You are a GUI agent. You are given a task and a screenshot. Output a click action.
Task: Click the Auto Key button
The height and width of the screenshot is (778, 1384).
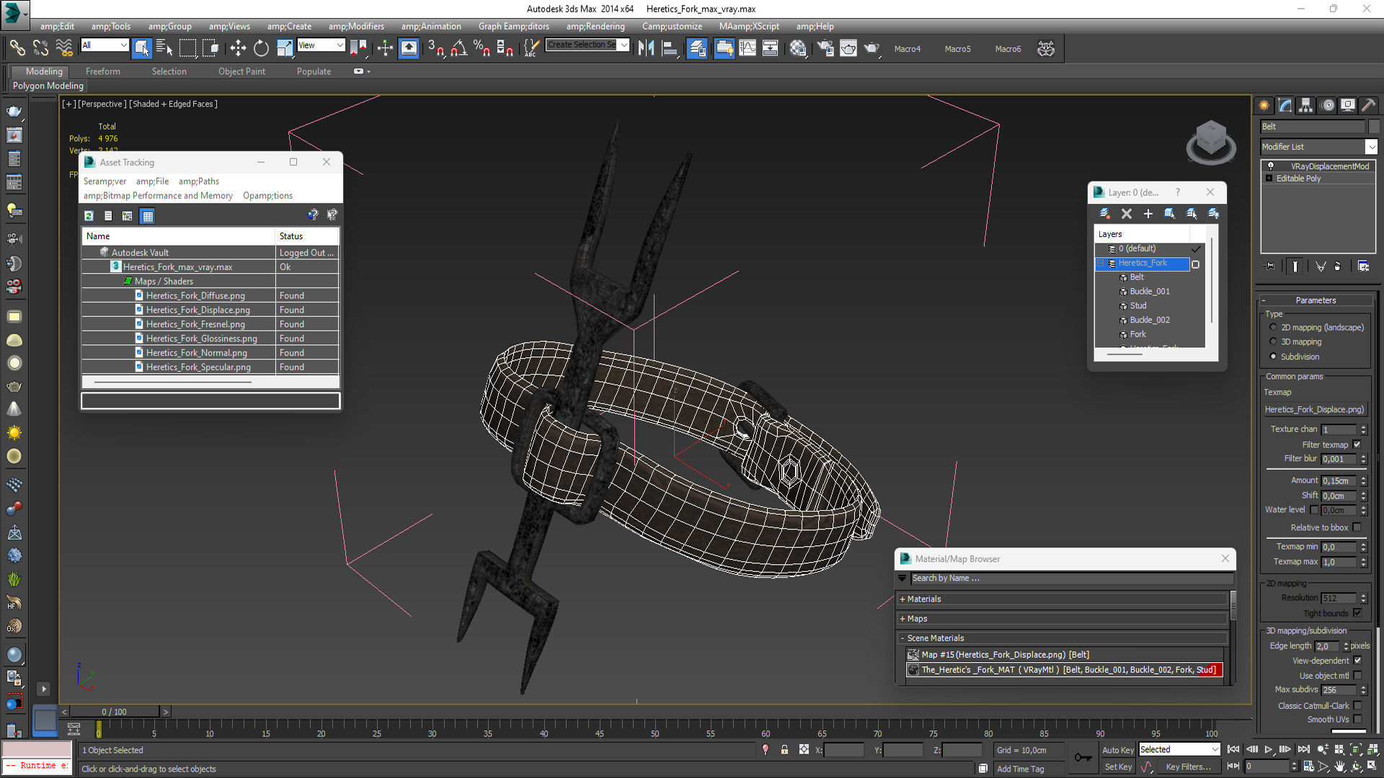[x=1117, y=750]
